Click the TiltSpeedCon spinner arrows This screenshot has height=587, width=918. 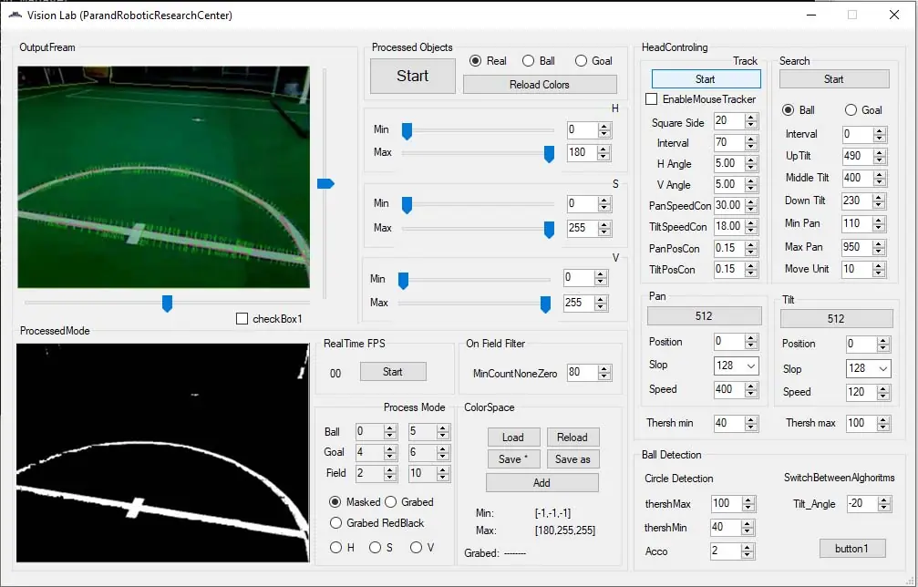(x=751, y=226)
